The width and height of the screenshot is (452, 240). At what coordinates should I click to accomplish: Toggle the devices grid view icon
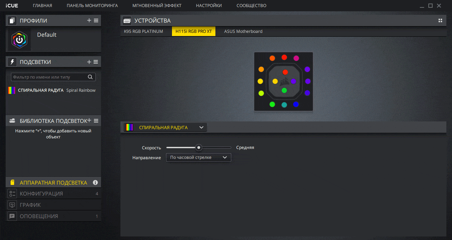(x=440, y=20)
